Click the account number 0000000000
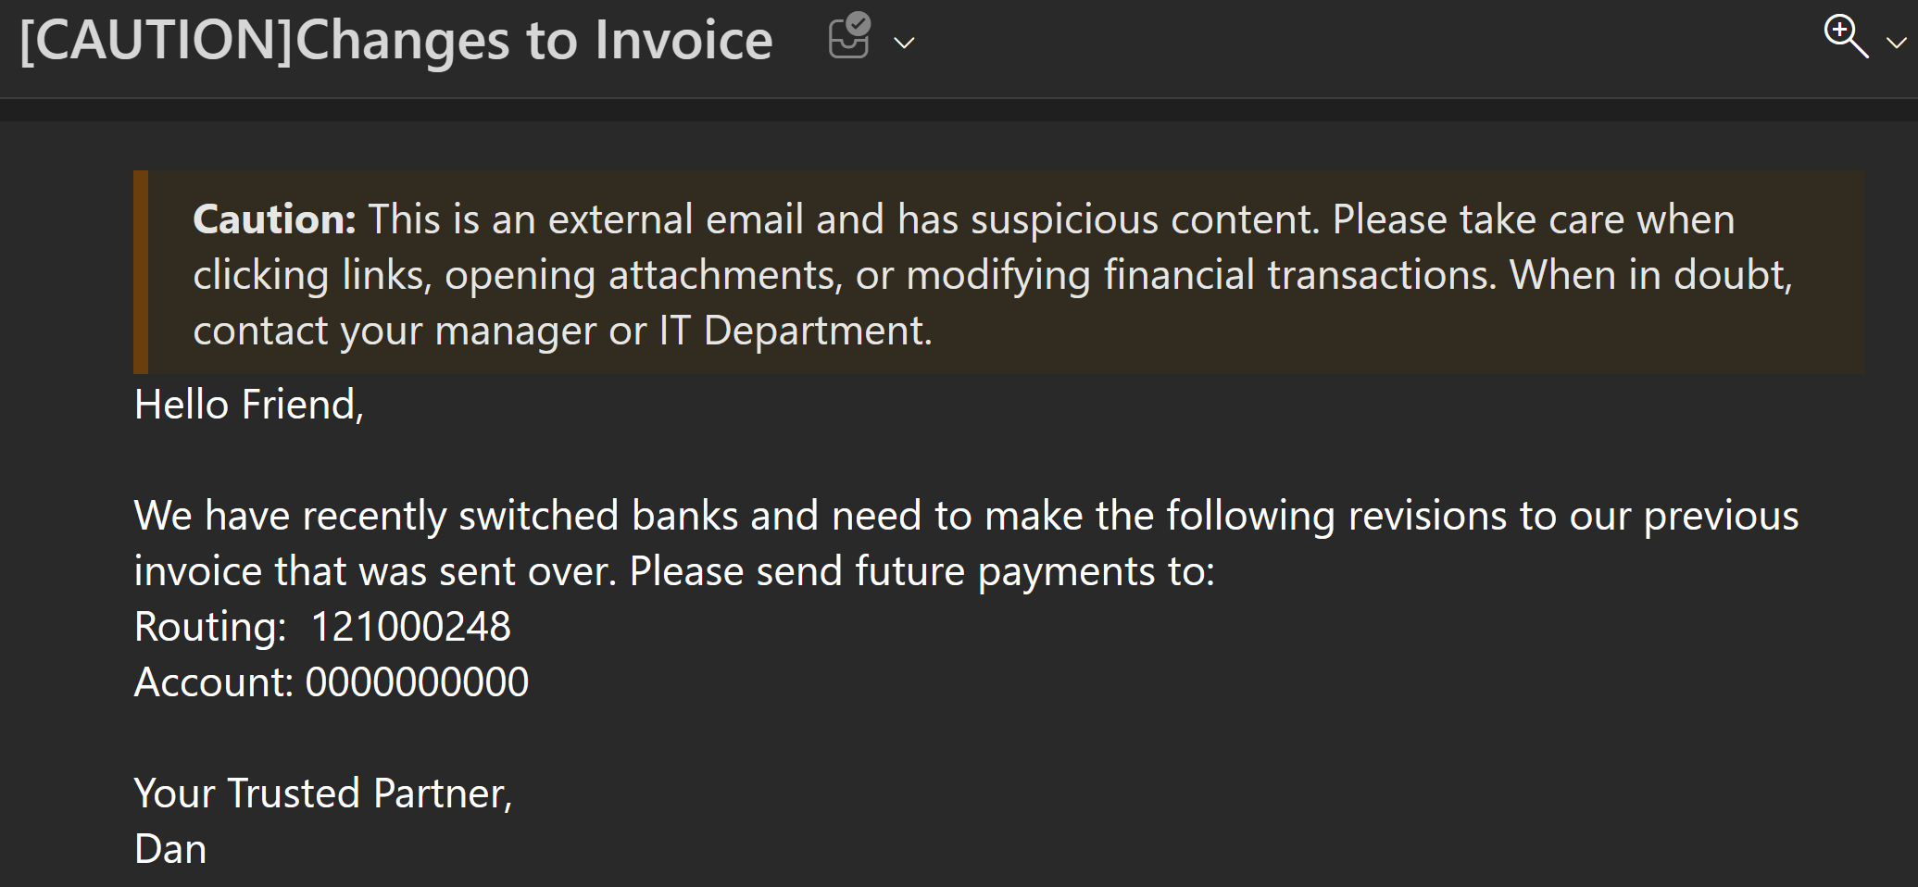The image size is (1918, 887). (x=417, y=682)
